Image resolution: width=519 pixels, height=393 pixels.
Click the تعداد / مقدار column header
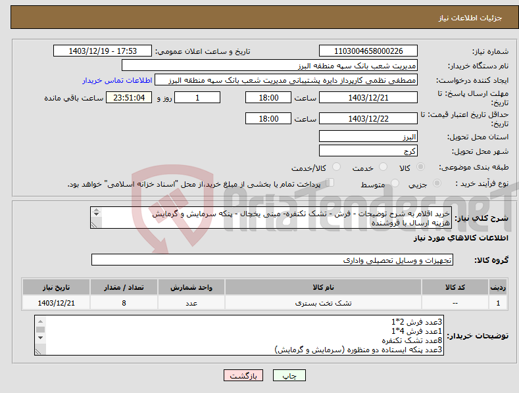point(124,287)
